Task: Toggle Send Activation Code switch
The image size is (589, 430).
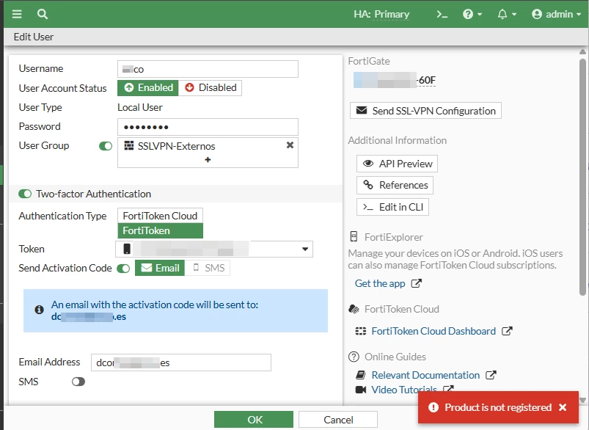Action: [123, 269]
